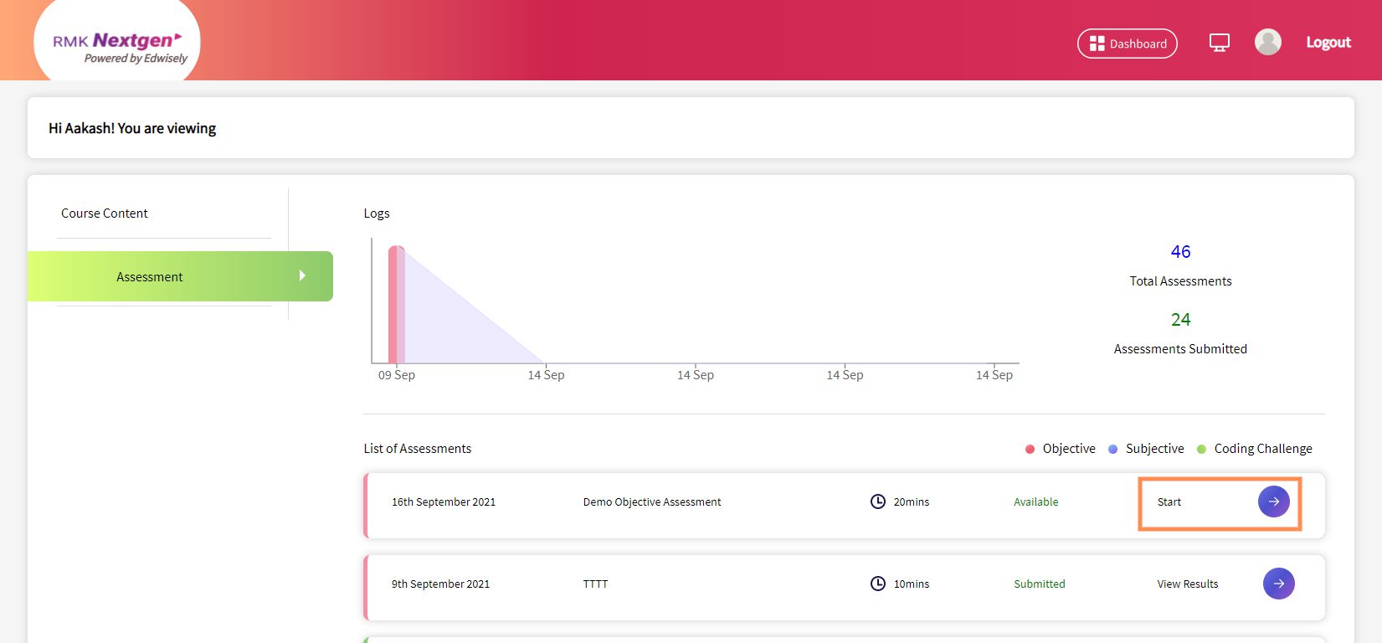
Task: Open the Course Content menu item
Action: [105, 213]
